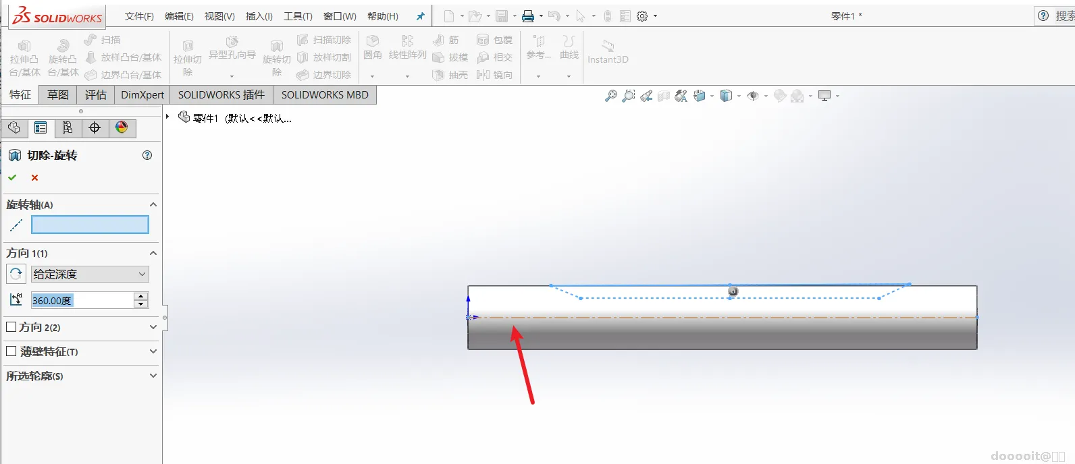
Task: Switch to the 评估 tab
Action: pos(96,95)
